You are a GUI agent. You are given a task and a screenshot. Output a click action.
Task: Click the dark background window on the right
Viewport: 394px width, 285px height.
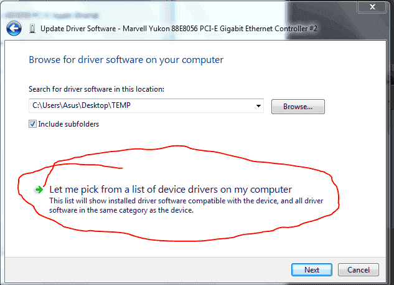pos(390,126)
